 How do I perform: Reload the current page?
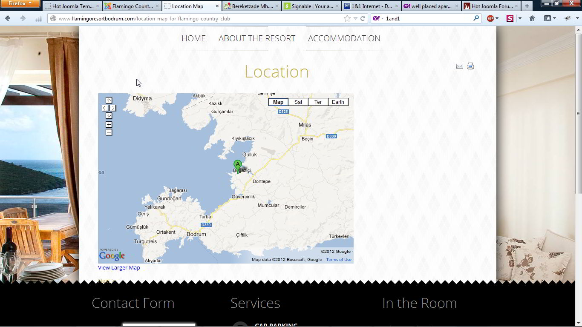click(x=363, y=18)
